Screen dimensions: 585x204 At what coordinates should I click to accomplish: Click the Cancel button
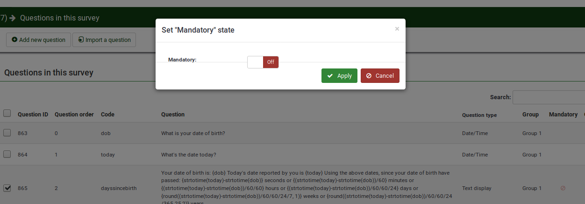pyautogui.click(x=380, y=76)
